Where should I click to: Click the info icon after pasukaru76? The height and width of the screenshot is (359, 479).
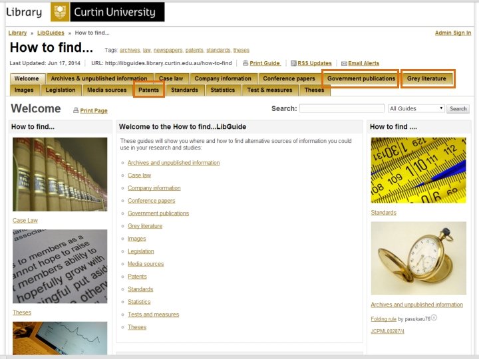pyautogui.click(x=434, y=318)
